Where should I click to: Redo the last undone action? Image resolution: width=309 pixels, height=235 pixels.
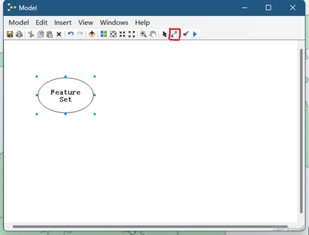pyautogui.click(x=80, y=34)
